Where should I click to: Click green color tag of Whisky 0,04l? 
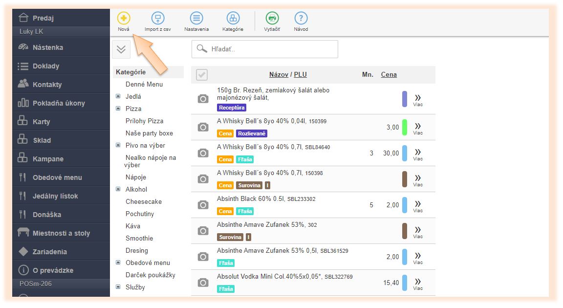(405, 127)
